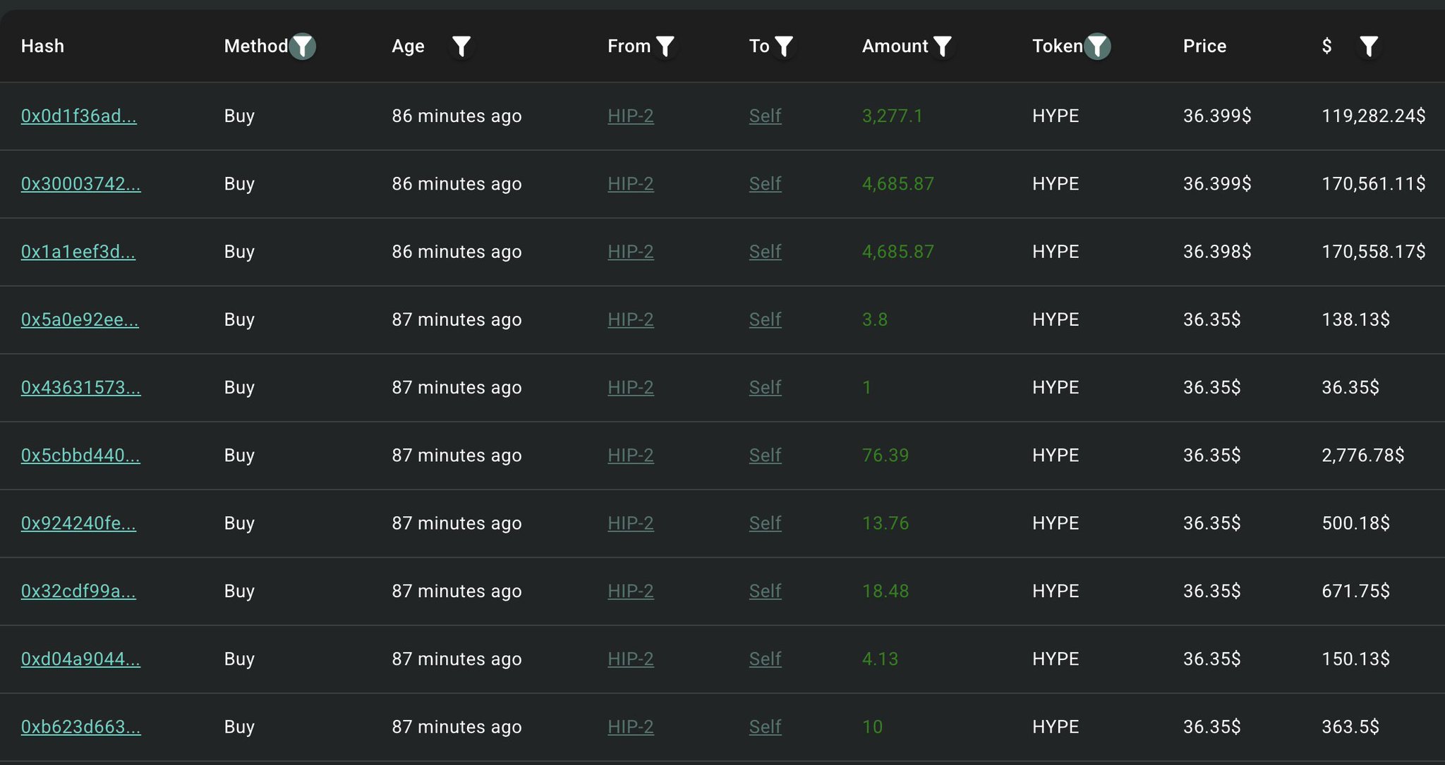Click the Token column filter icon

[x=1097, y=47]
